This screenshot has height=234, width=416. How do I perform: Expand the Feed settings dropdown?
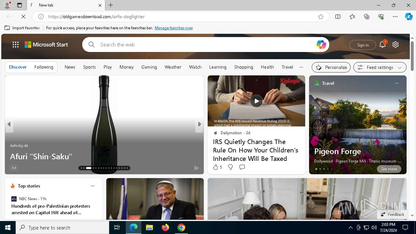click(380, 67)
